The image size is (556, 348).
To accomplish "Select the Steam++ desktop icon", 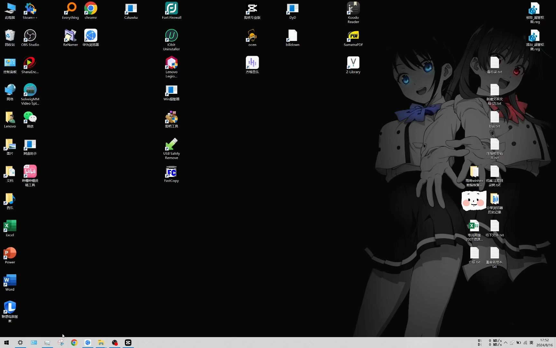I will (30, 11).
